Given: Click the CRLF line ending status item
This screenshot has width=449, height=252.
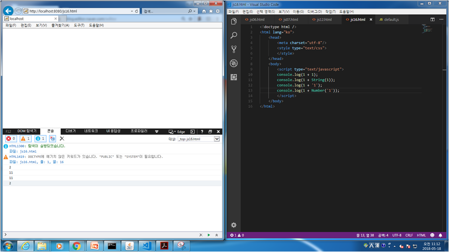Looking at the screenshot, I should pyautogui.click(x=409, y=235).
